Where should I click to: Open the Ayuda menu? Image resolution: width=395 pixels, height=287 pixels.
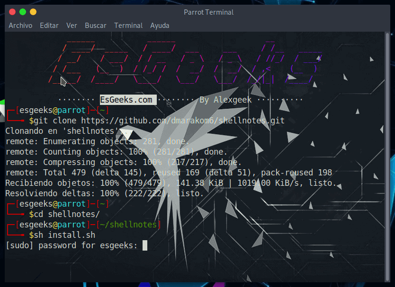tap(160, 26)
